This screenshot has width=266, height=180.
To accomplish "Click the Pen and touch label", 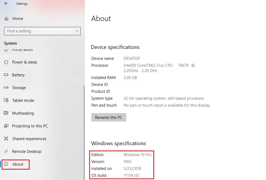I will pyautogui.click(x=104, y=105).
